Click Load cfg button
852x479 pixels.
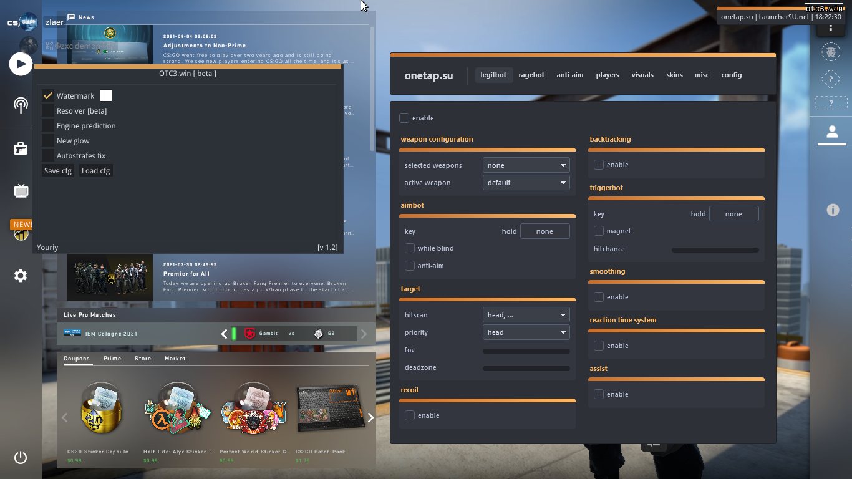(96, 170)
